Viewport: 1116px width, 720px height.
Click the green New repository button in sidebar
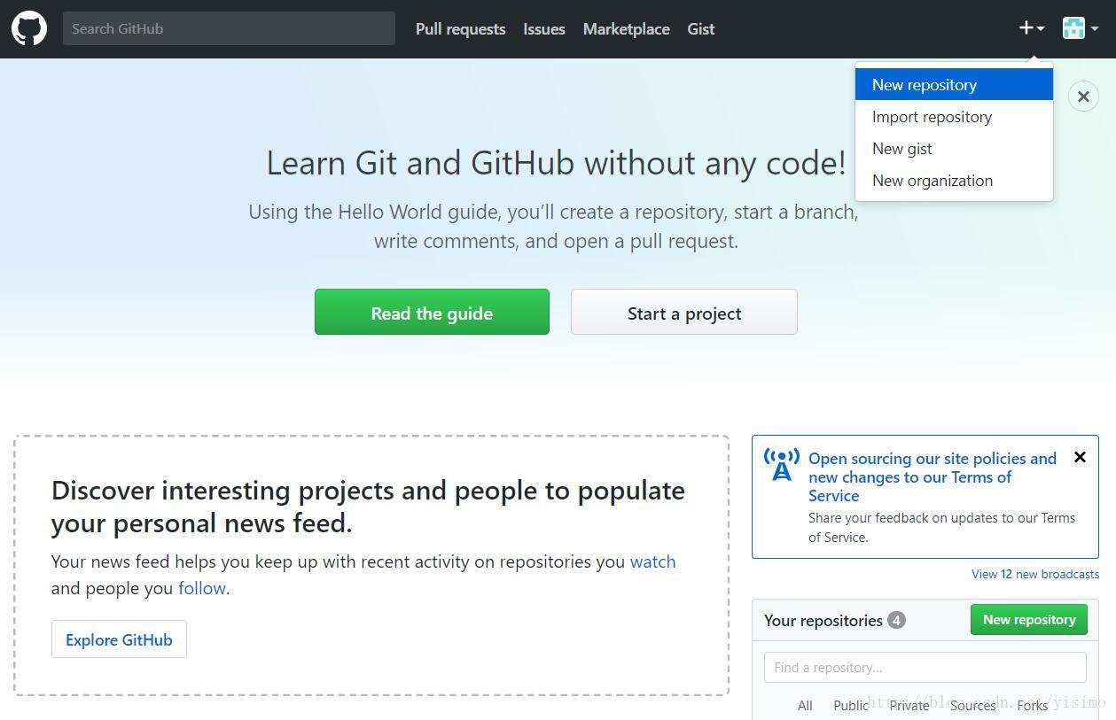click(x=1029, y=620)
